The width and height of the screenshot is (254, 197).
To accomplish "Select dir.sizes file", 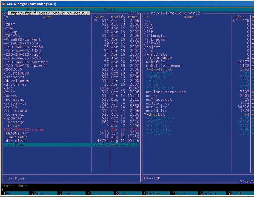I will click(16, 141).
